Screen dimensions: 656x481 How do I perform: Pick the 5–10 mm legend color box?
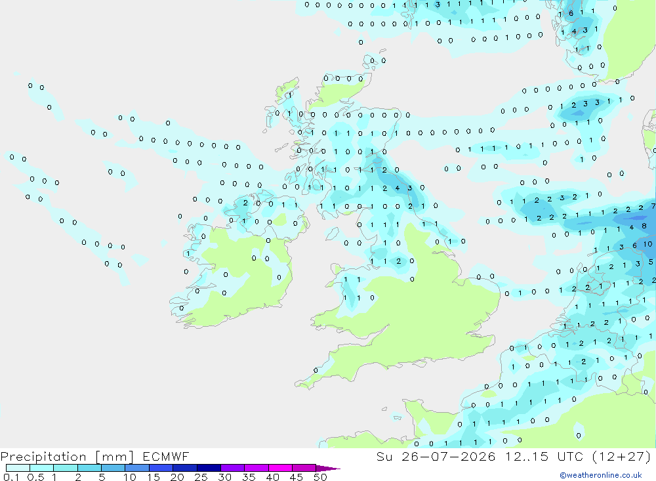tap(113, 468)
